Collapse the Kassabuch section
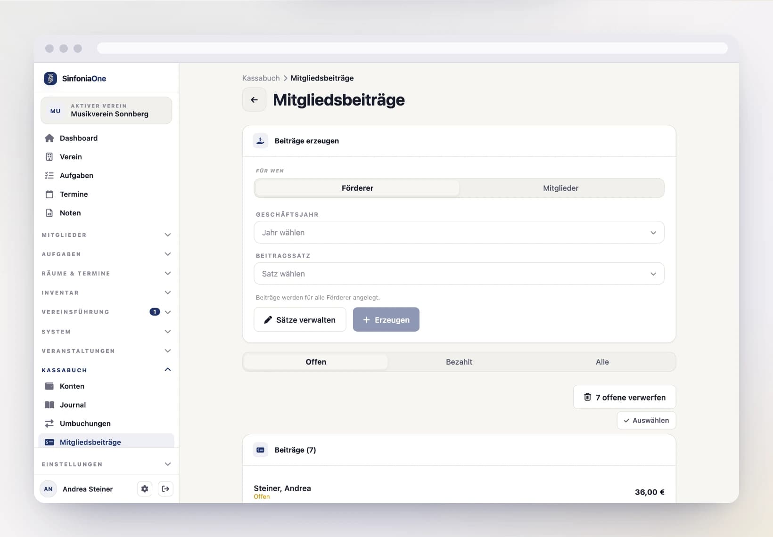This screenshot has width=773, height=537. pos(106,370)
